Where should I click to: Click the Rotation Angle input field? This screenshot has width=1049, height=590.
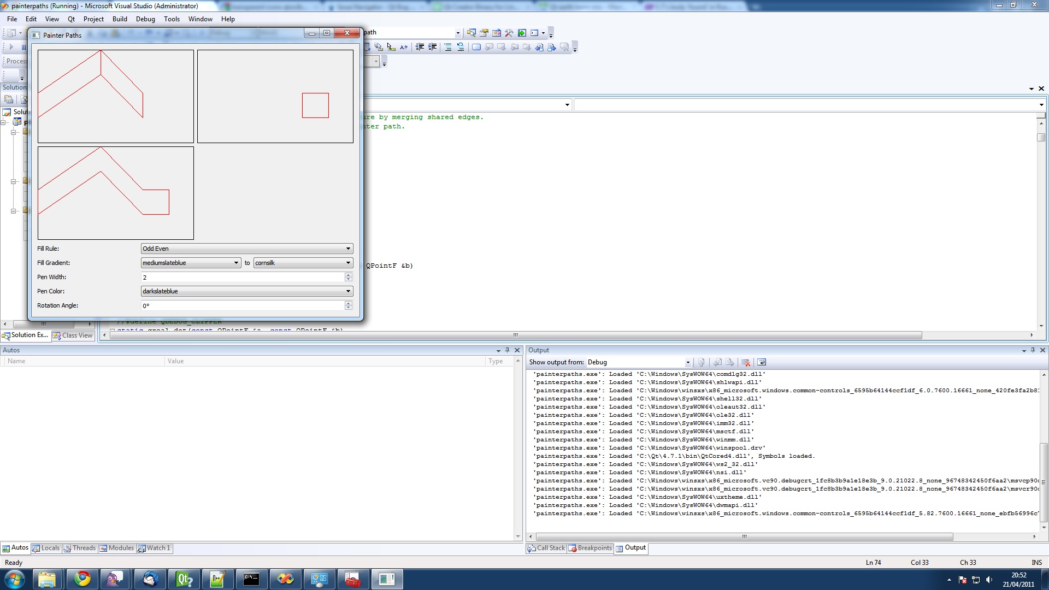tap(243, 305)
